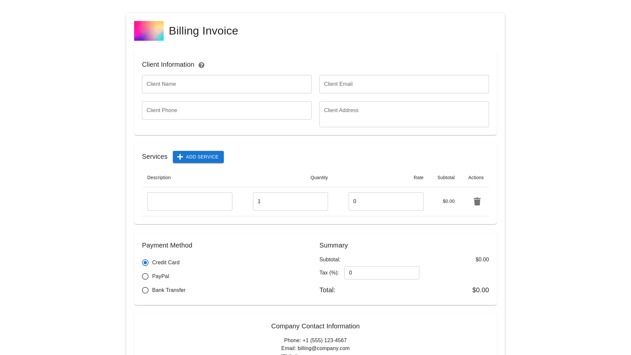Delete the service row via trash icon

[477, 201]
